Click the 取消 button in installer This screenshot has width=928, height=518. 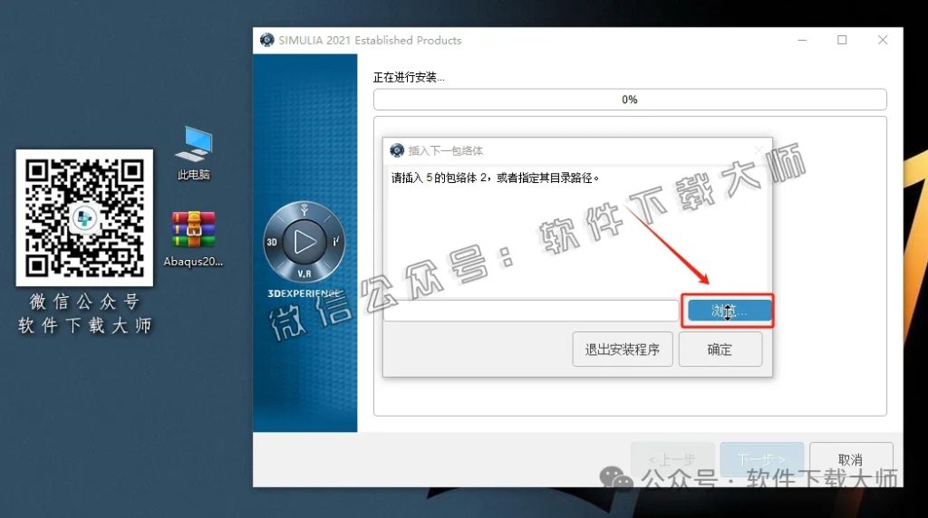coord(851,459)
